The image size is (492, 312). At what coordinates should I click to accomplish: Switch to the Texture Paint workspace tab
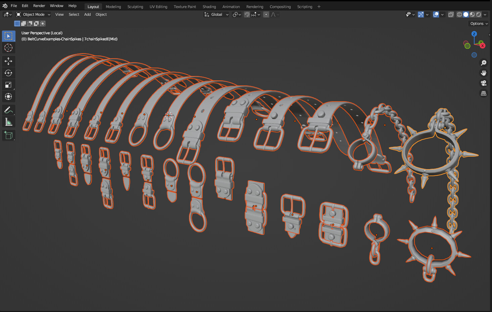pos(185,7)
